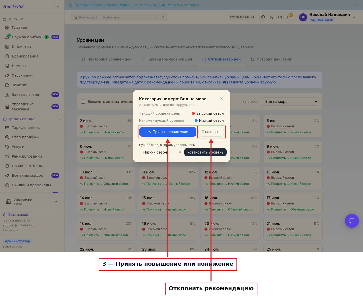Click the Заказы лагеря tent icon
This screenshot has height=301, width=363.
tap(7, 95)
